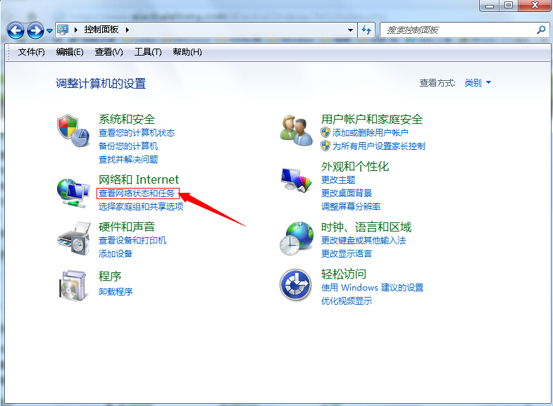The width and height of the screenshot is (553, 406).
Task: Click the Clock, Language and Region icon
Action: click(296, 238)
